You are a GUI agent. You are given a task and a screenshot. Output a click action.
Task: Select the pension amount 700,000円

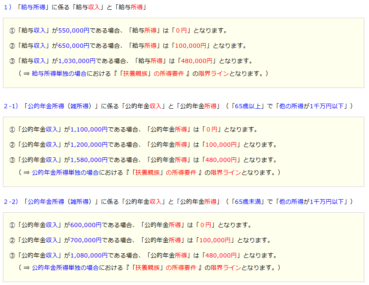(86, 240)
